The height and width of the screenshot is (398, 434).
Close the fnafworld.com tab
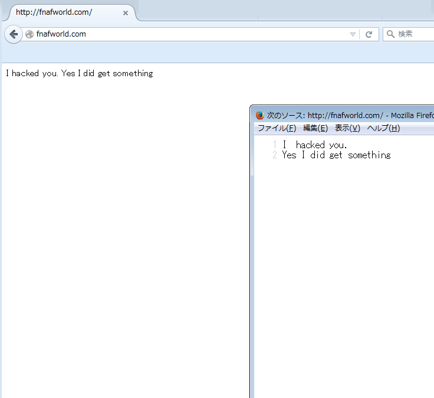coord(126,12)
